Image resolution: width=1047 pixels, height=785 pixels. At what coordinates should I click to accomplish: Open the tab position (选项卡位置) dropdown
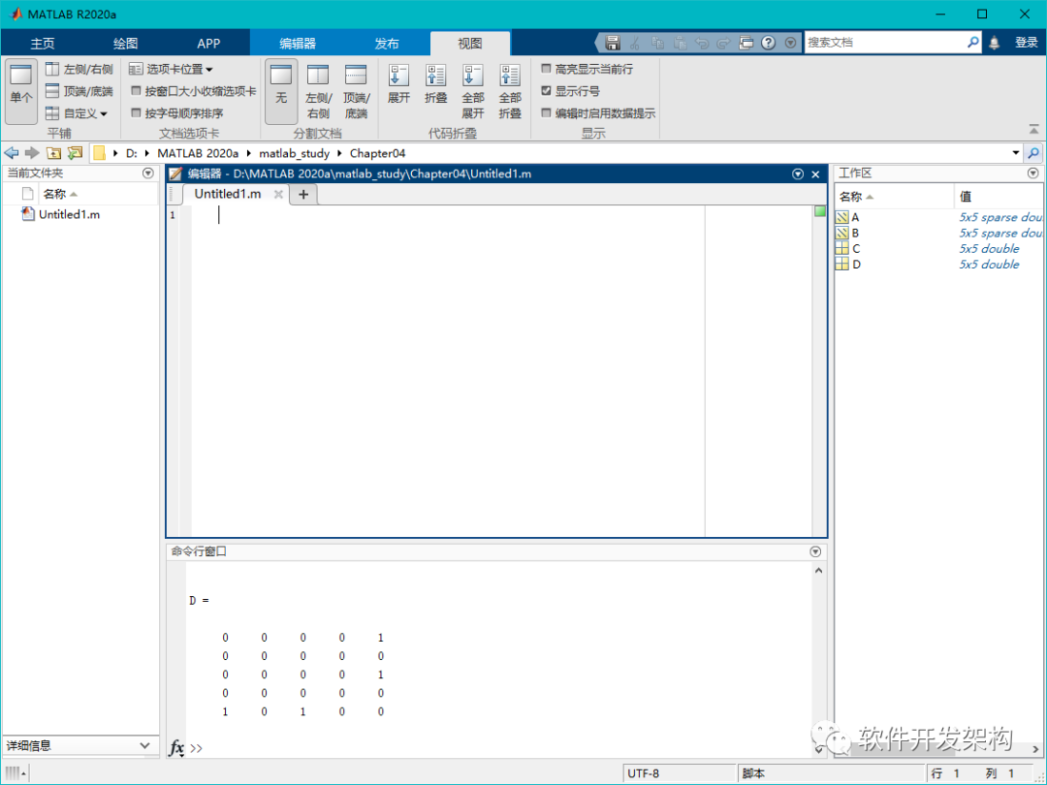171,69
